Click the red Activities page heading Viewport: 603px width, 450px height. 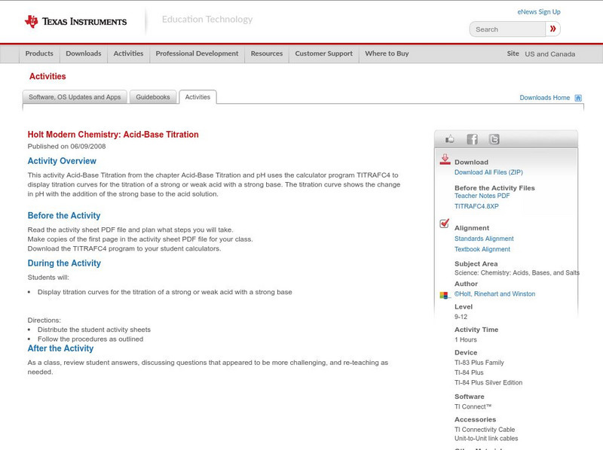click(x=47, y=77)
